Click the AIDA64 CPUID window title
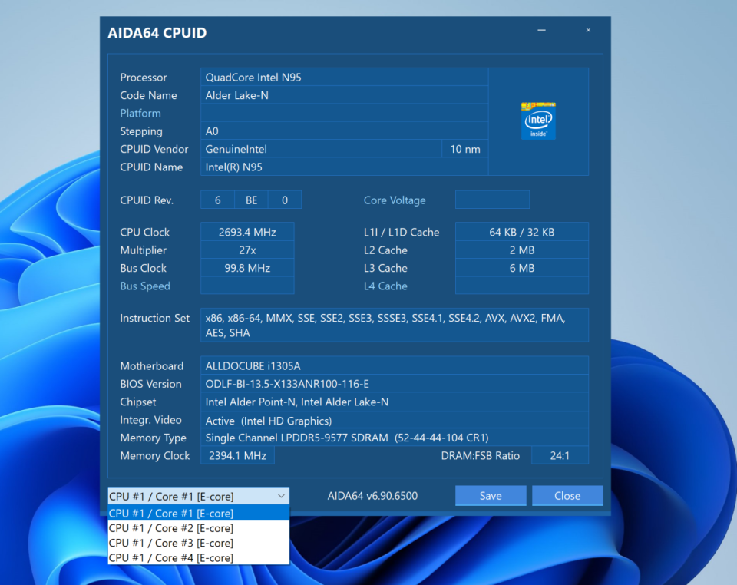 pos(157,33)
